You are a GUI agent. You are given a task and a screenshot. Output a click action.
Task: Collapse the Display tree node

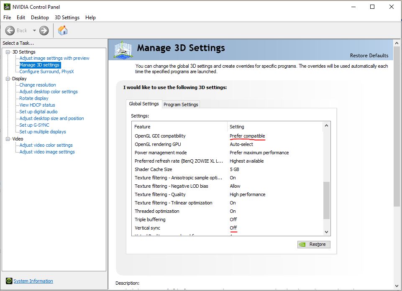pyautogui.click(x=8, y=79)
